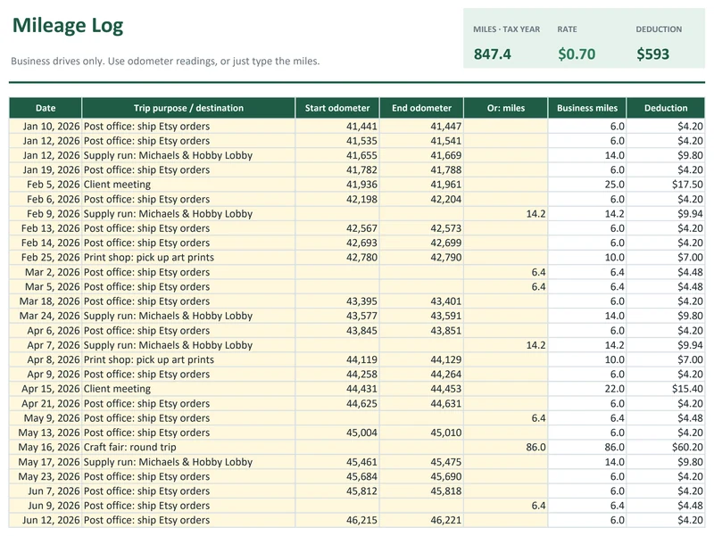Click end odometer 42,573
The width and height of the screenshot is (714, 536).
[x=421, y=228]
